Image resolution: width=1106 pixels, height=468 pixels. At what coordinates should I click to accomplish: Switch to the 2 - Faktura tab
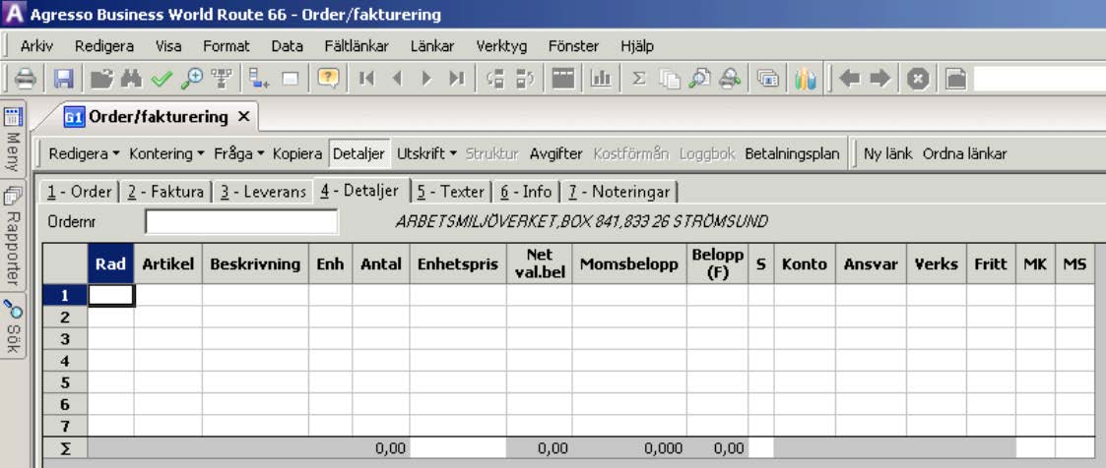click(x=165, y=192)
